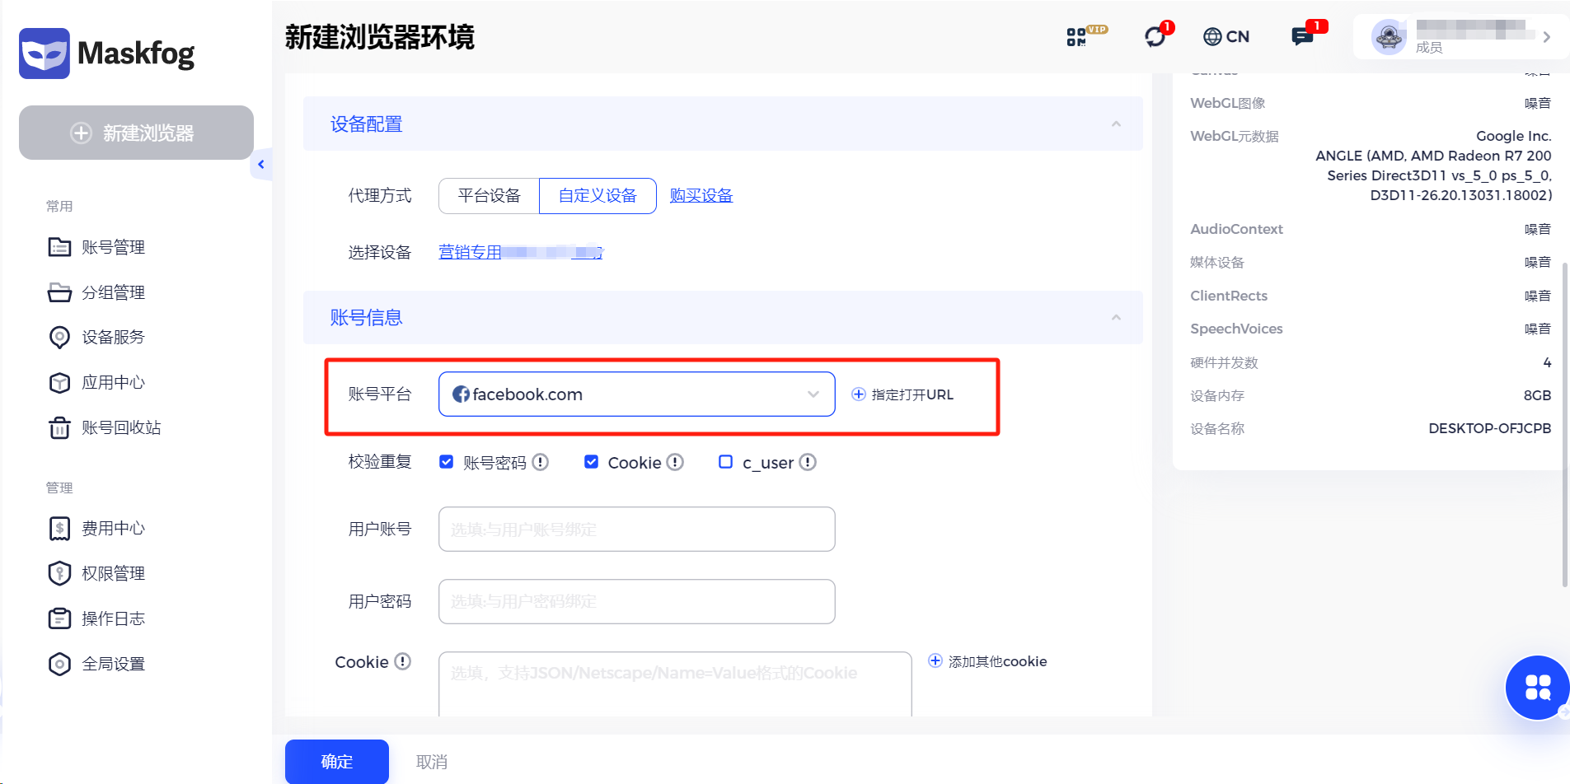This screenshot has width=1570, height=784.
Task: Open the facebook.com platform dropdown
Action: click(637, 394)
